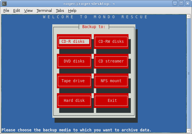The height and width of the screenshot is (134, 192).
Task: Open the Terminal menu
Action: (44, 11)
